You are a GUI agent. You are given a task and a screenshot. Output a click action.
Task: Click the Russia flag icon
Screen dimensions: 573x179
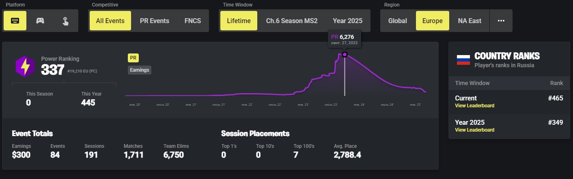463,59
